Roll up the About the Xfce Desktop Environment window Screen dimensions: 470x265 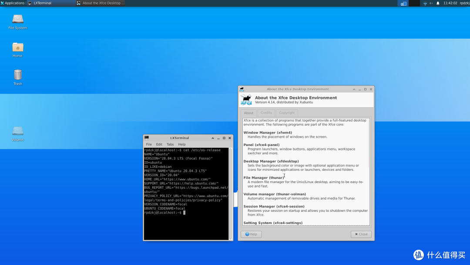pos(354,89)
